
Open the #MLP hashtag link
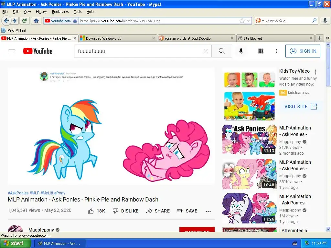pyautogui.click(x=34, y=193)
